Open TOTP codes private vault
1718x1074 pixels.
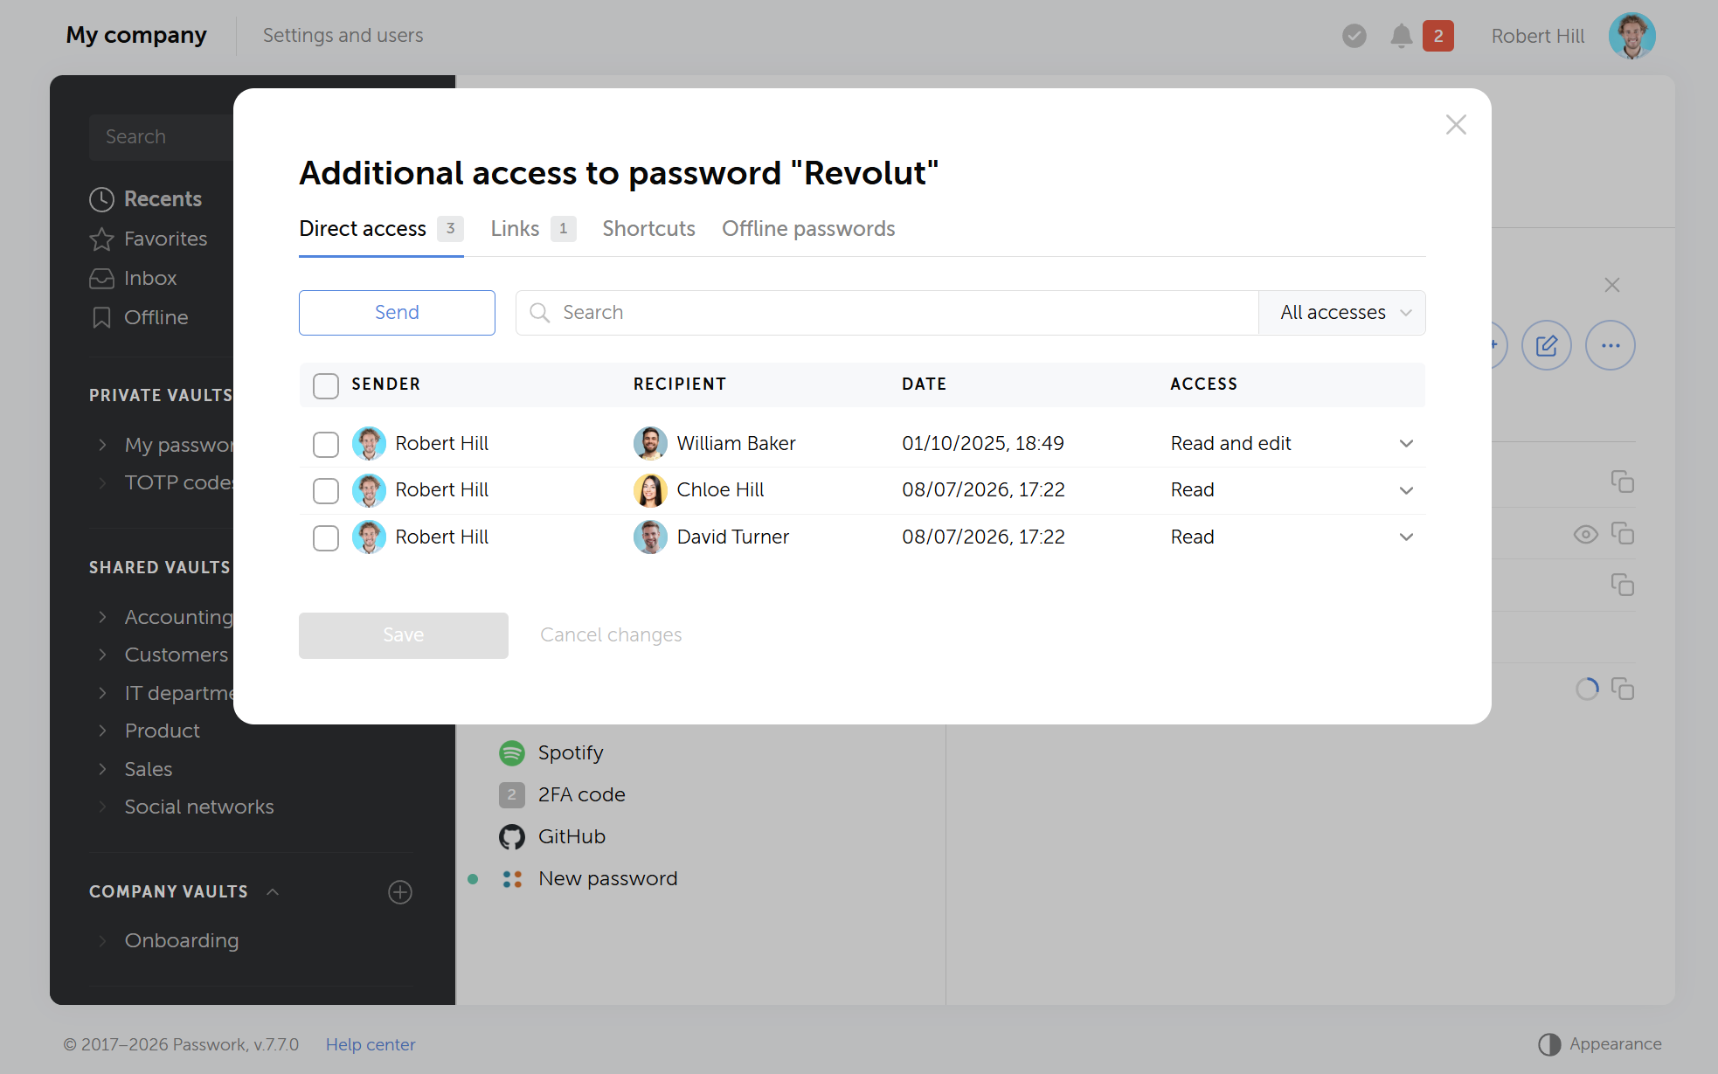click(177, 482)
